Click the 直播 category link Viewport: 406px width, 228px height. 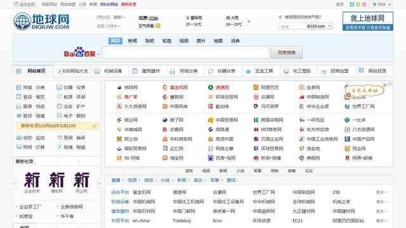click(x=115, y=180)
